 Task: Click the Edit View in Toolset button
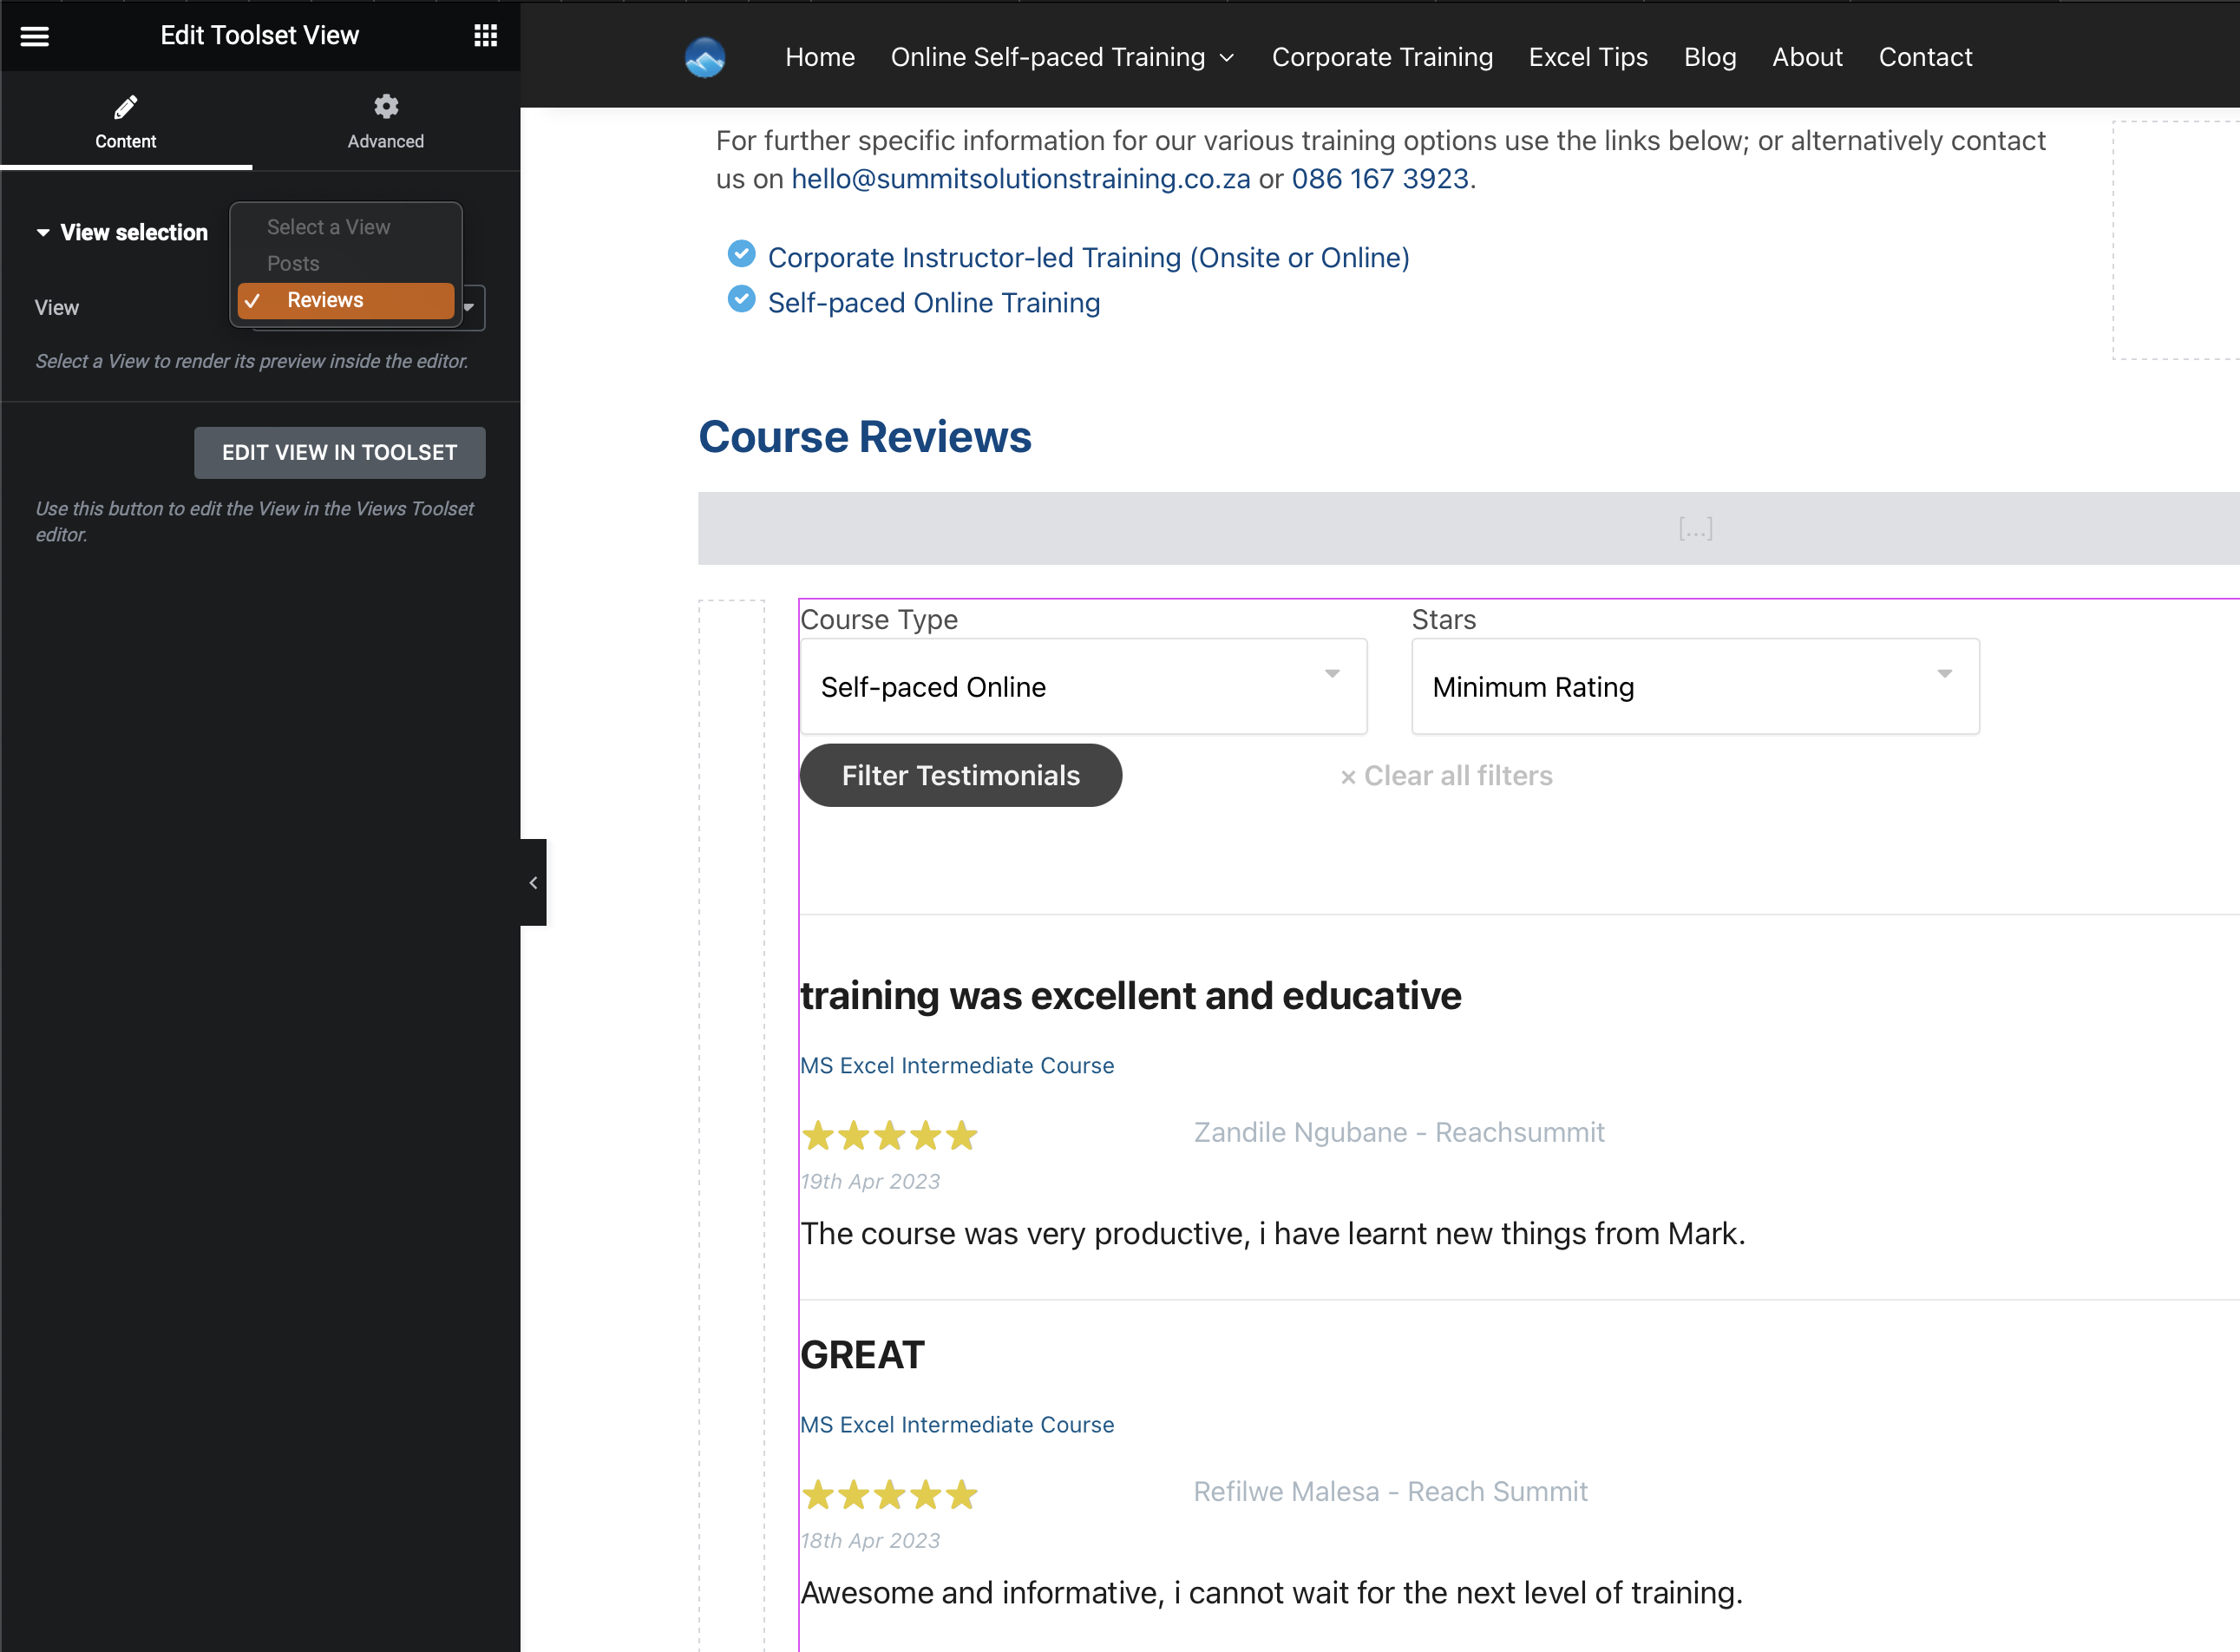coord(340,452)
